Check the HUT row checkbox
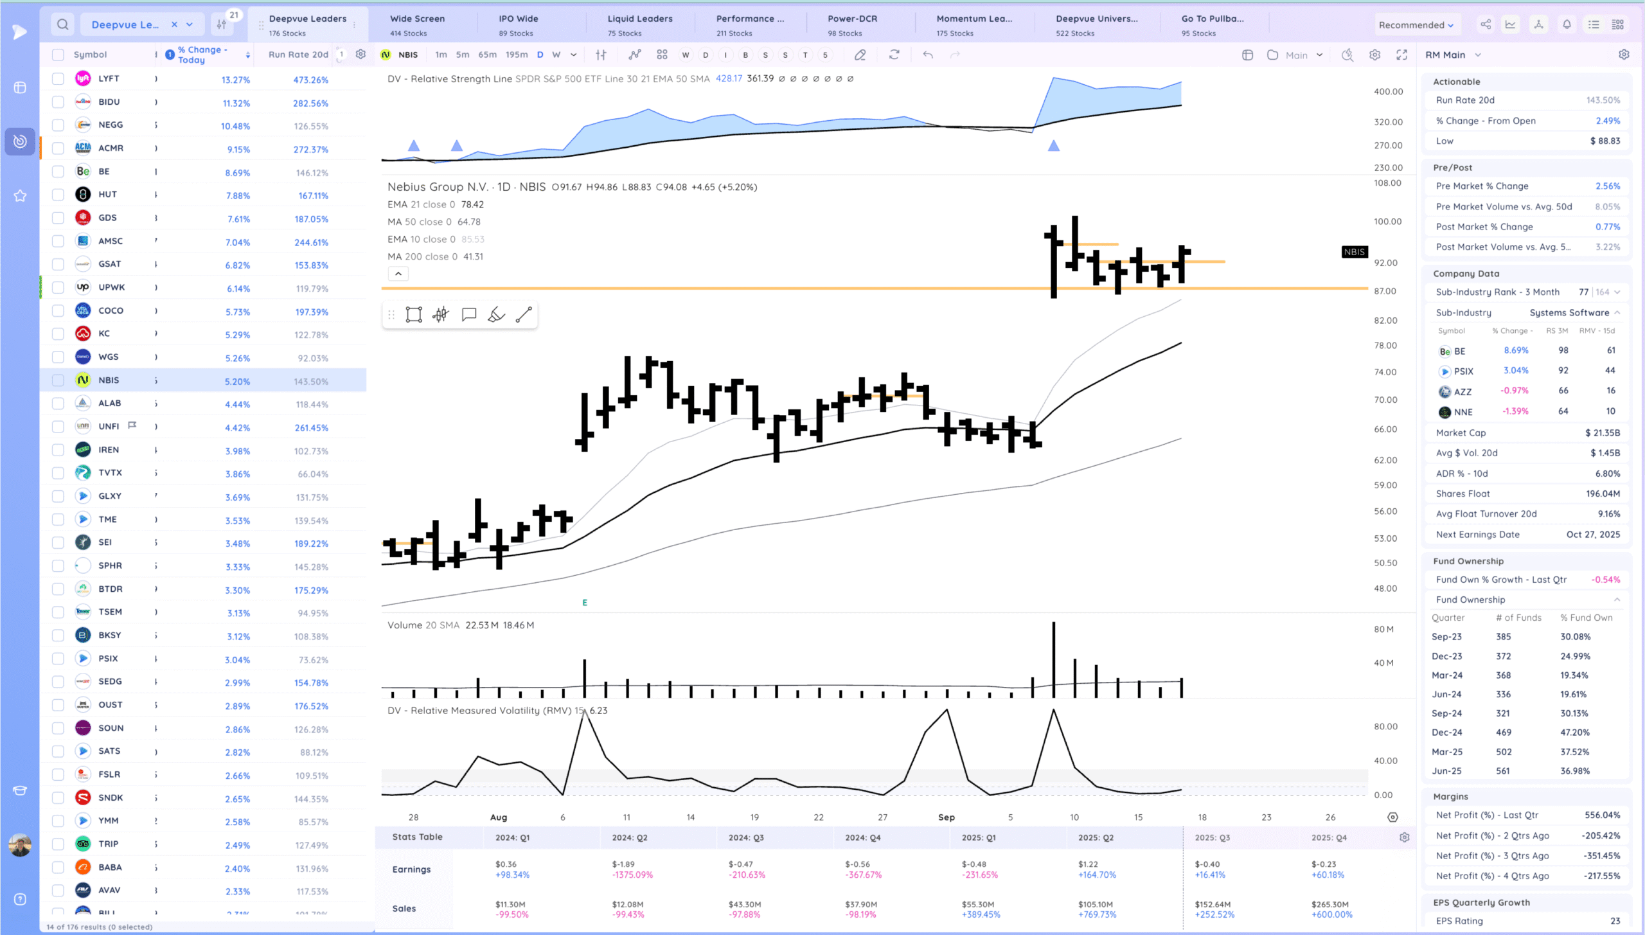Viewport: 1645px width, 935px height. (x=58, y=194)
